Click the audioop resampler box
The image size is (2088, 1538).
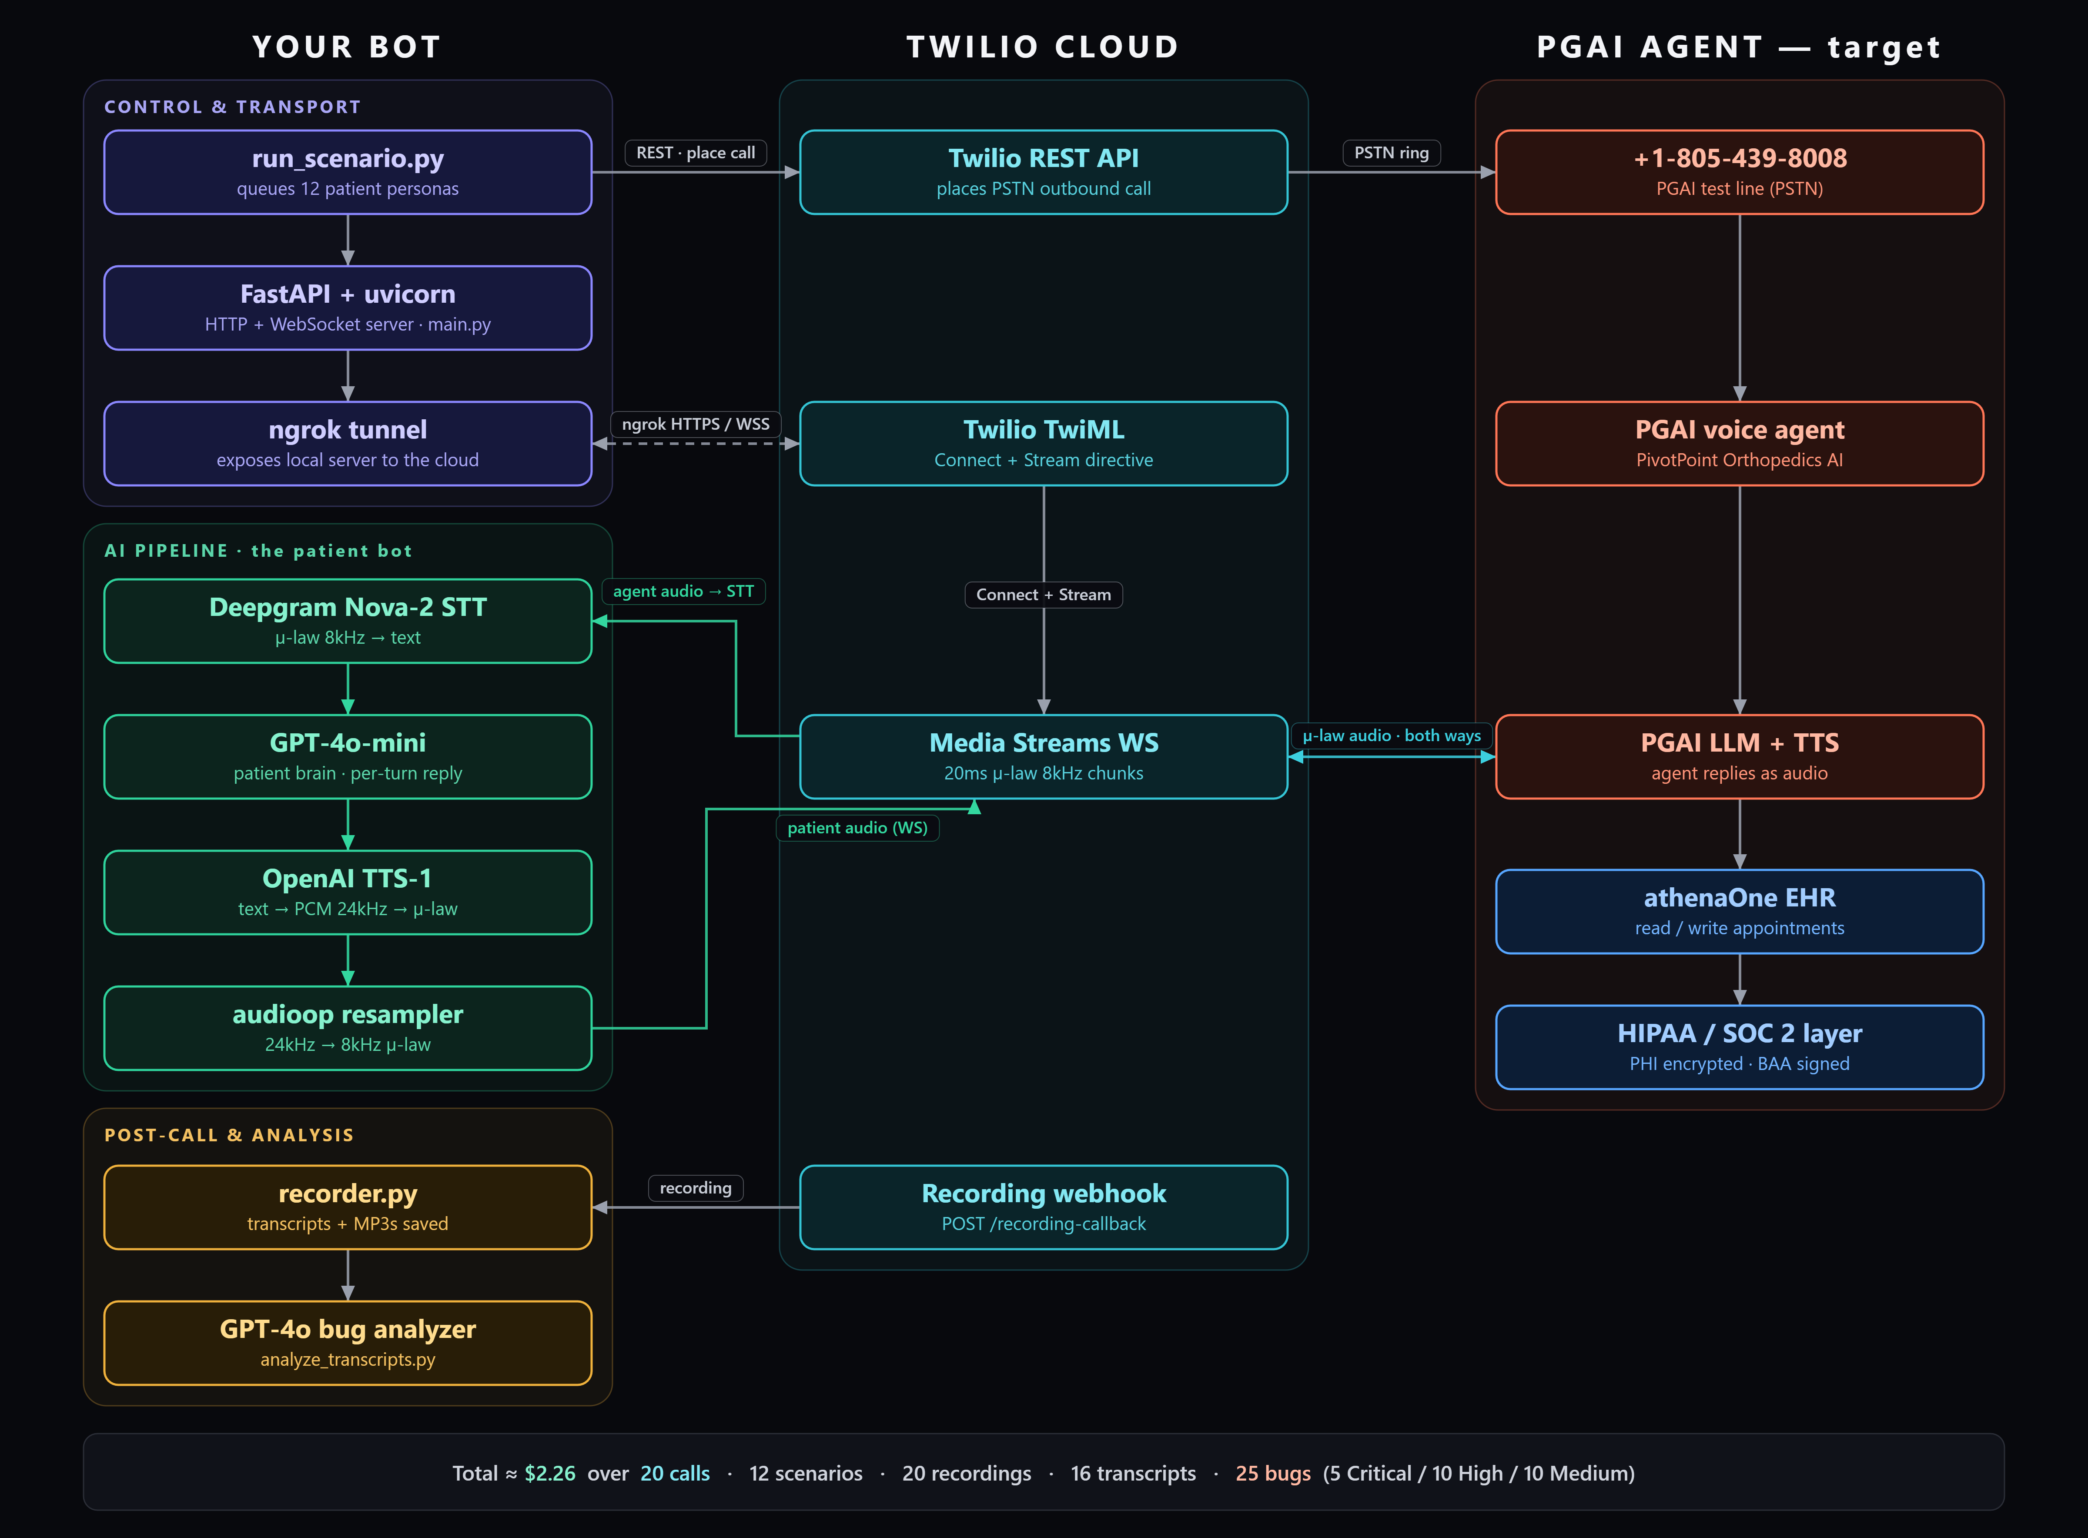click(x=347, y=1029)
